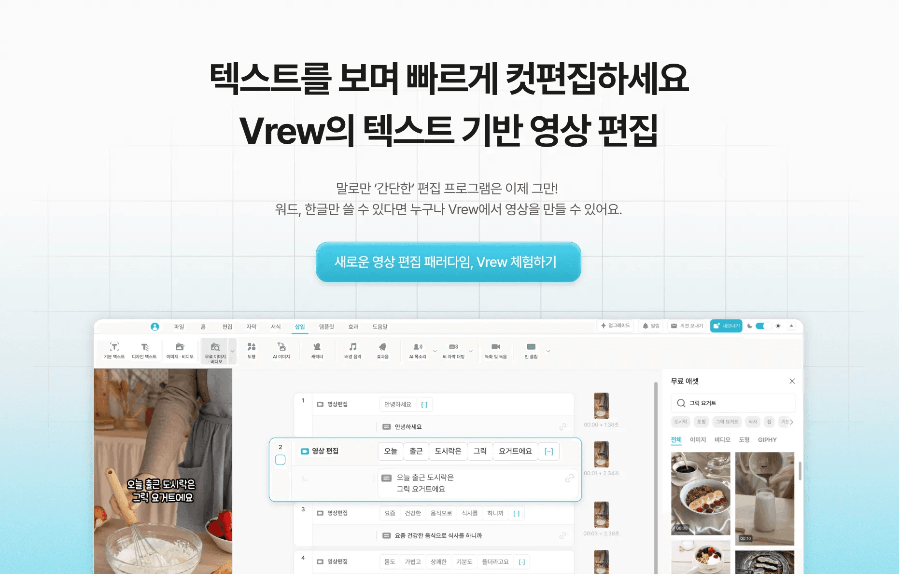Click the 알림 notification bell
The height and width of the screenshot is (574, 899).
(x=651, y=326)
